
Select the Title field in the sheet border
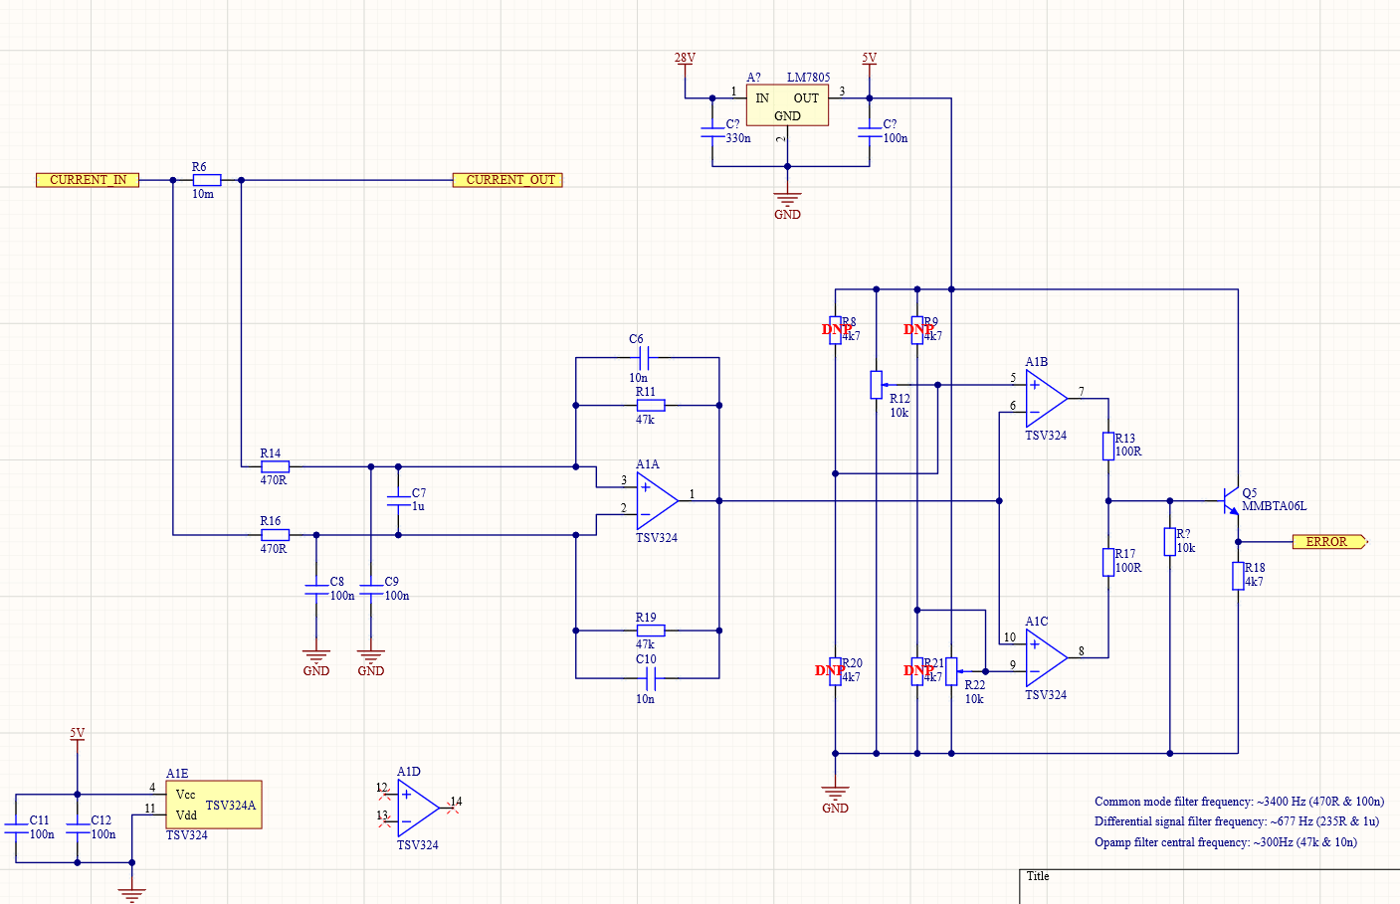pos(1038,876)
